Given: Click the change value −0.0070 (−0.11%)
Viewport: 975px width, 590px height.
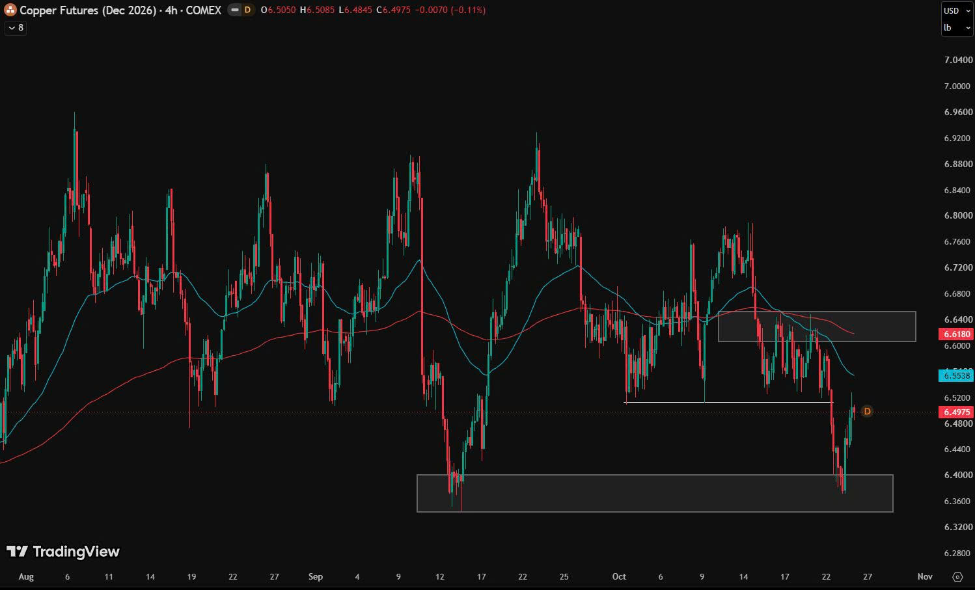Looking at the screenshot, I should point(450,10).
